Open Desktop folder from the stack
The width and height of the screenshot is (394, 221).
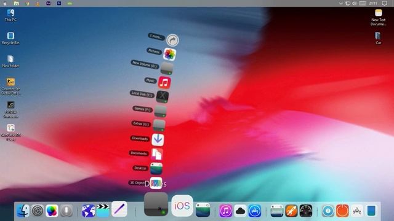(156, 168)
